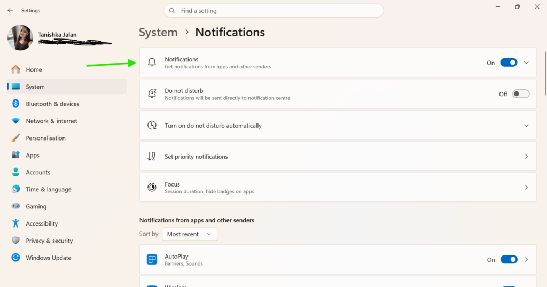
Task: Open Focus settings chevron
Action: 526,188
